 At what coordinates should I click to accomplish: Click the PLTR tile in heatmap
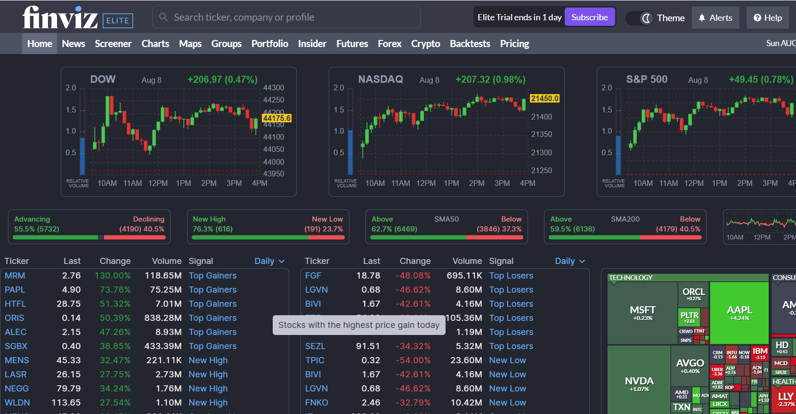690,317
